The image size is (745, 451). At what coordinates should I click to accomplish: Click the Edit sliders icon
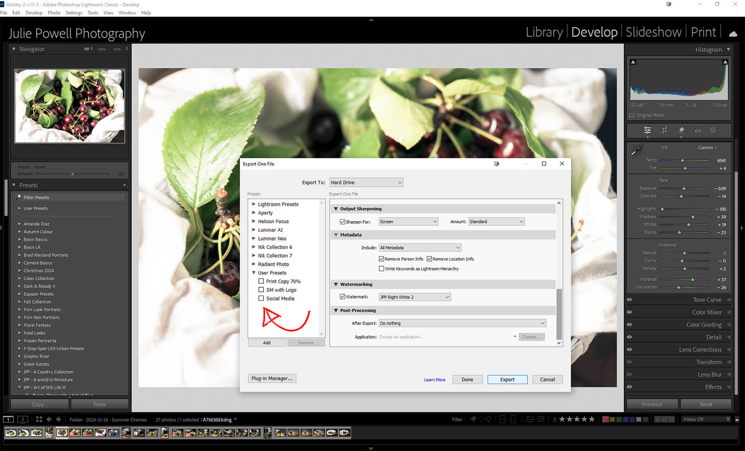(x=647, y=130)
